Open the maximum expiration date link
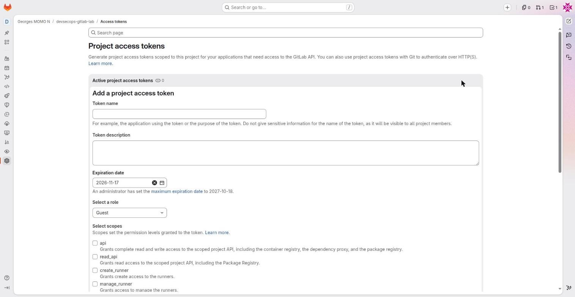 pyautogui.click(x=177, y=191)
